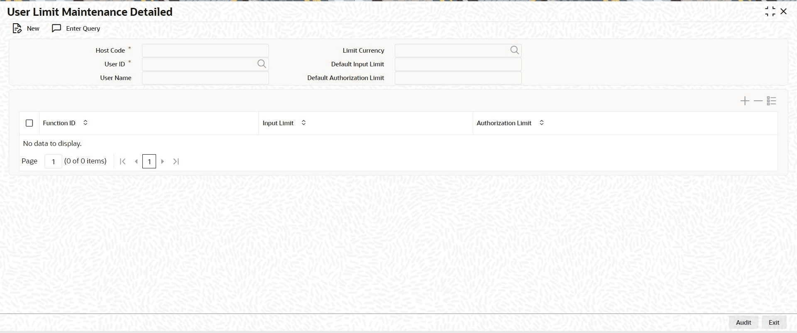
Task: Click the Enter Query icon
Action: pyautogui.click(x=56, y=28)
